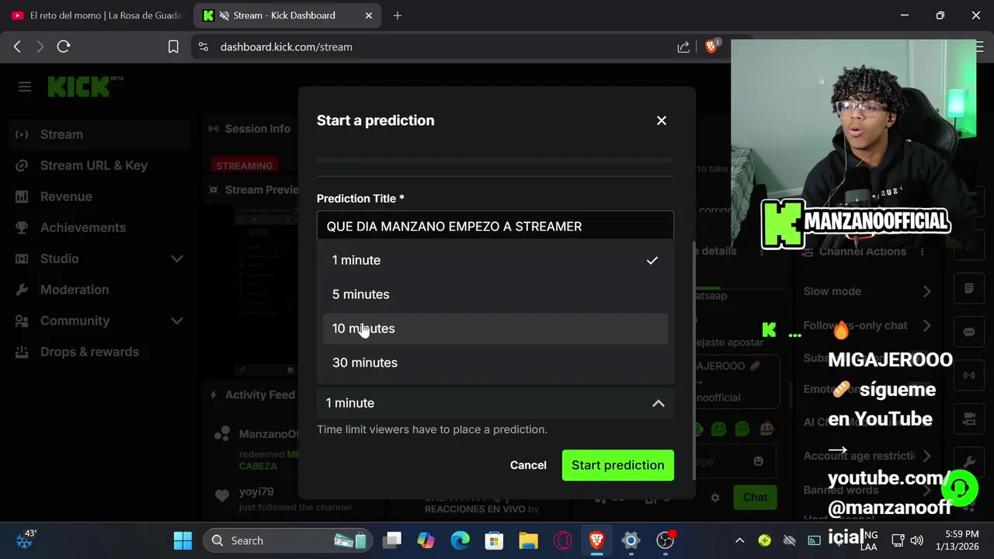994x559 pixels.
Task: Expand the Followers-only chat chevron
Action: (x=926, y=325)
